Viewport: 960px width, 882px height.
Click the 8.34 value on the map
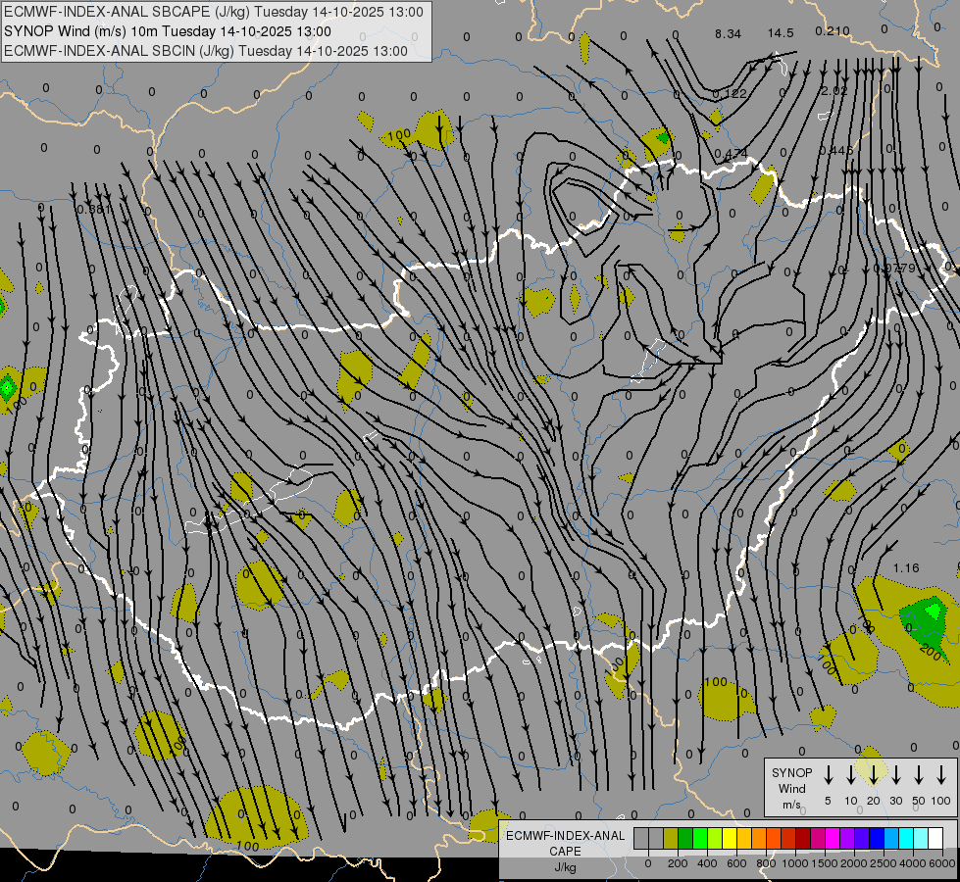pyautogui.click(x=728, y=33)
